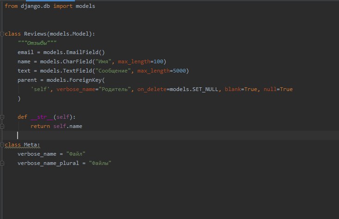Click the string 'self' ForeignKey argument
The image size is (339, 219).
click(40, 89)
